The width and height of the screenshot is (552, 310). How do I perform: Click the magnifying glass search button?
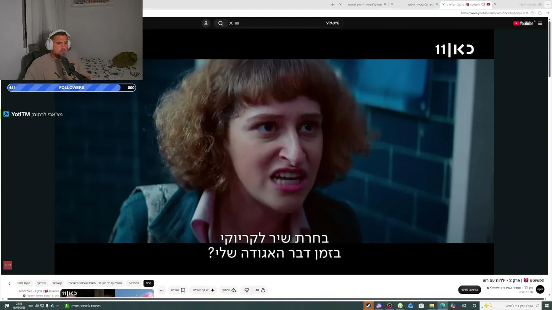point(220,23)
